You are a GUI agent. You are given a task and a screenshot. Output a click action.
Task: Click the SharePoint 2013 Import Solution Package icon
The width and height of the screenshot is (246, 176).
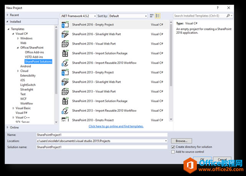(x=65, y=101)
